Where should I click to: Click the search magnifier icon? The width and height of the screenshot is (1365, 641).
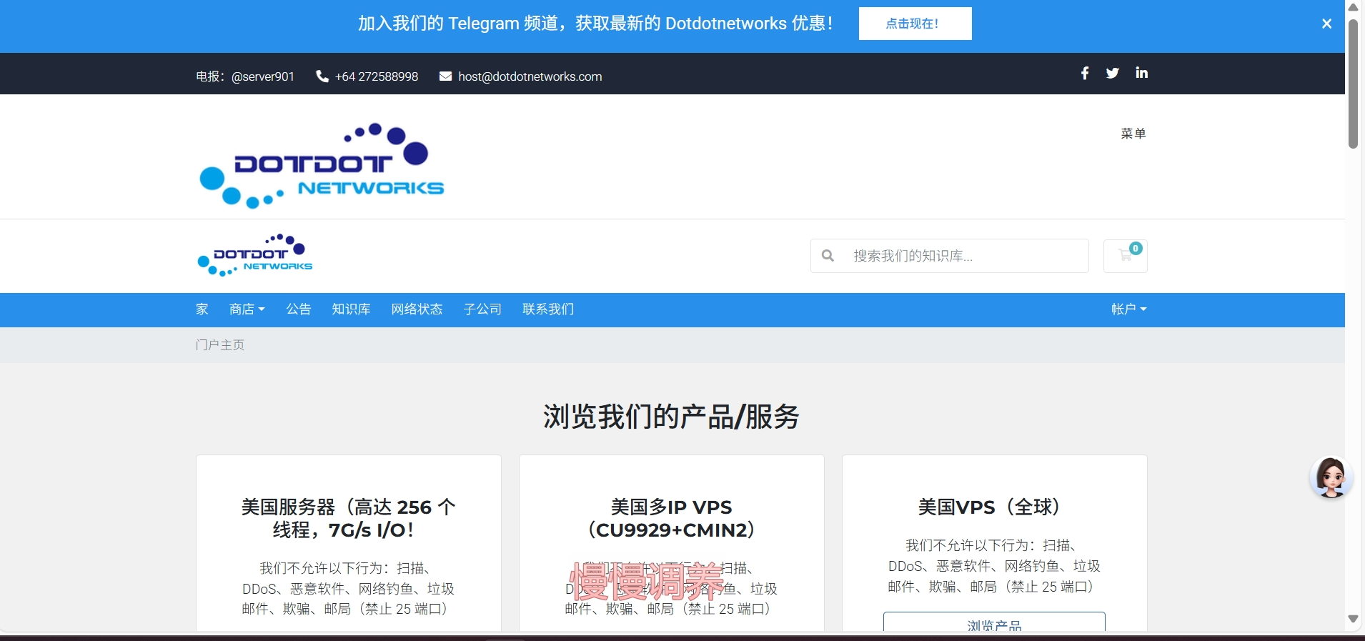pyautogui.click(x=828, y=256)
